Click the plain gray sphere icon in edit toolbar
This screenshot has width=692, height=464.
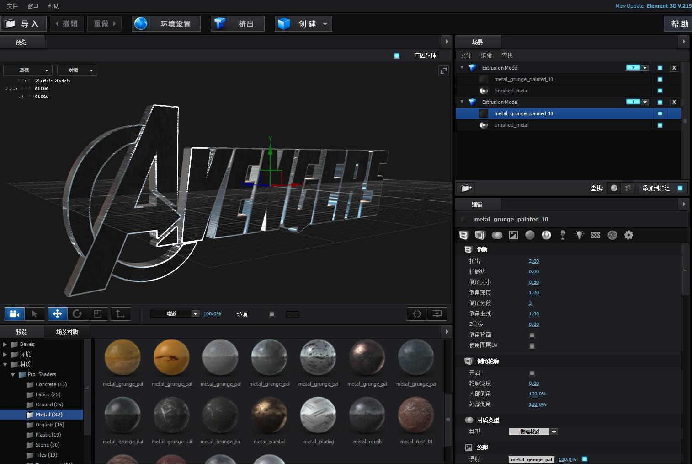[530, 235]
